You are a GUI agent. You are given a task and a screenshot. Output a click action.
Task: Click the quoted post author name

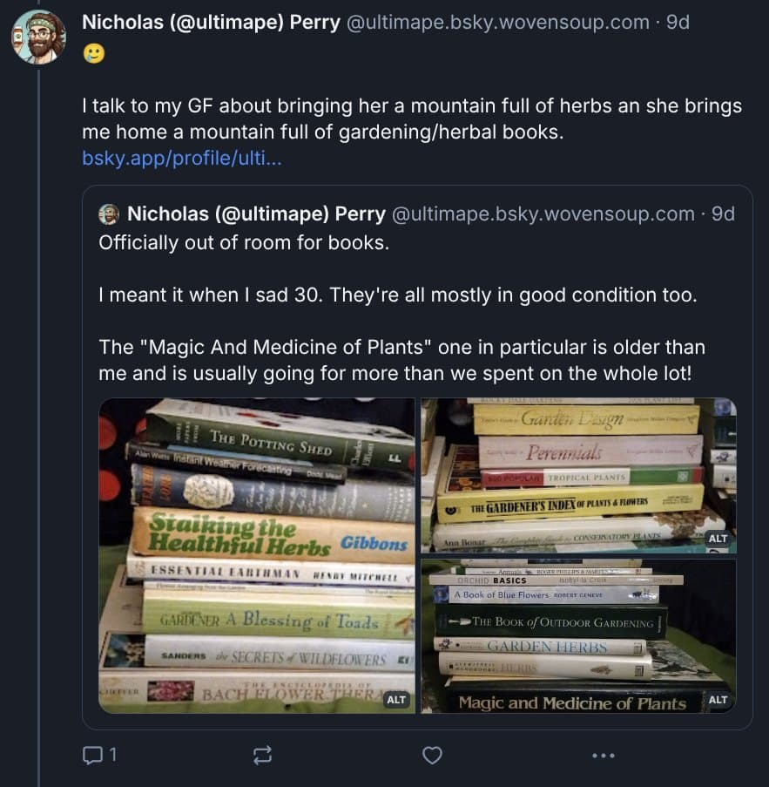(256, 214)
